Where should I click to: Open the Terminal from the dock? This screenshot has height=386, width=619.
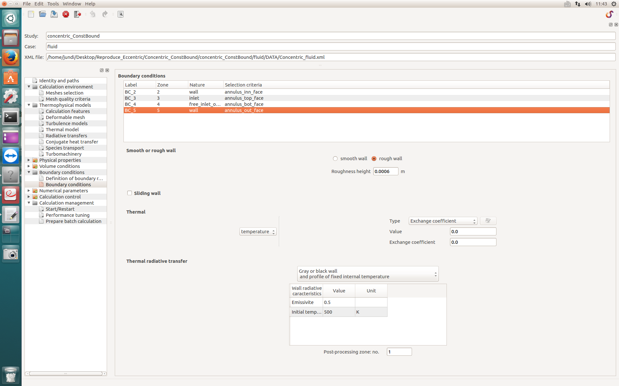pos(11,117)
